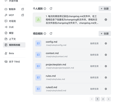Open the rules0.md rule
This screenshot has width=115, height=103.
click(72, 89)
